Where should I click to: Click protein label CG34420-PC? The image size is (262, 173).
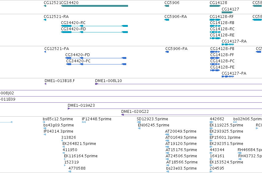coord(79,61)
